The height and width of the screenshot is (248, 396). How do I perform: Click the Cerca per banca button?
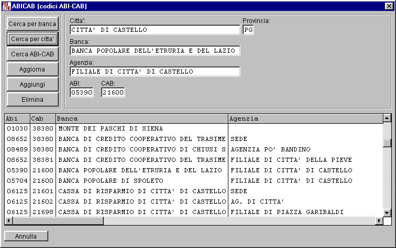pyautogui.click(x=32, y=24)
